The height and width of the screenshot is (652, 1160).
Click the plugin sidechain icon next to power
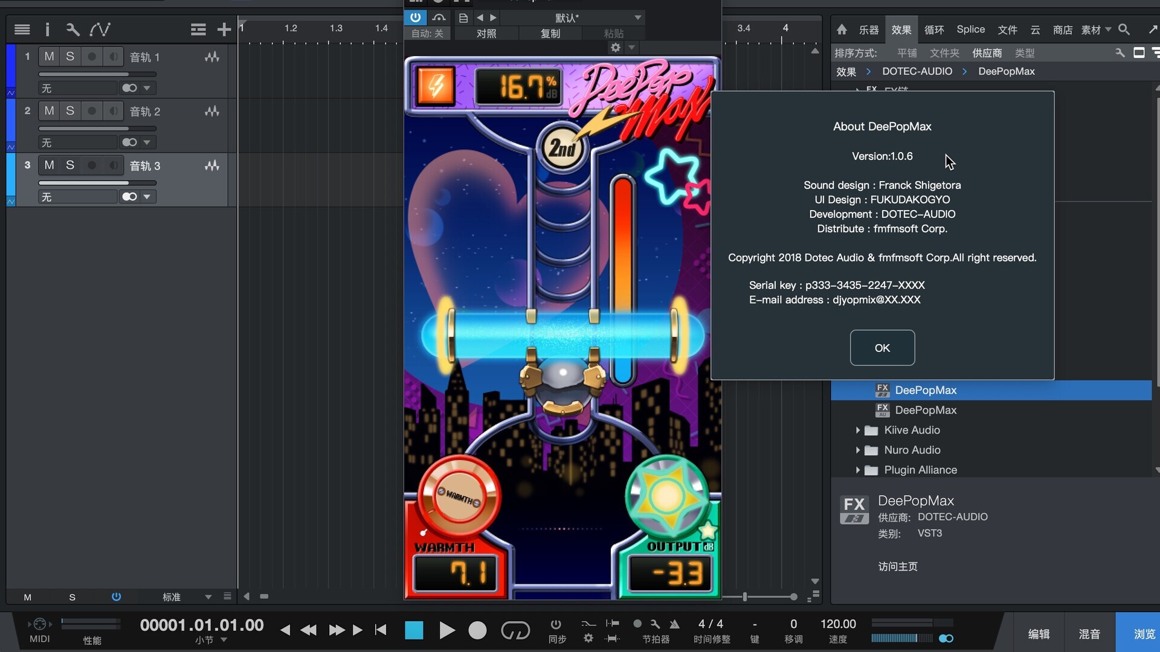439,18
